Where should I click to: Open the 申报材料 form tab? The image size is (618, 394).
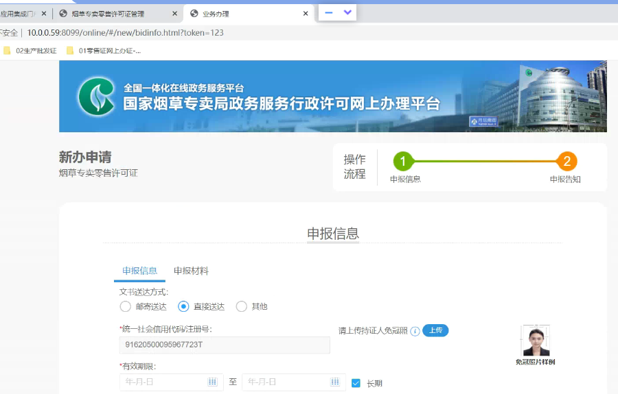click(x=191, y=271)
